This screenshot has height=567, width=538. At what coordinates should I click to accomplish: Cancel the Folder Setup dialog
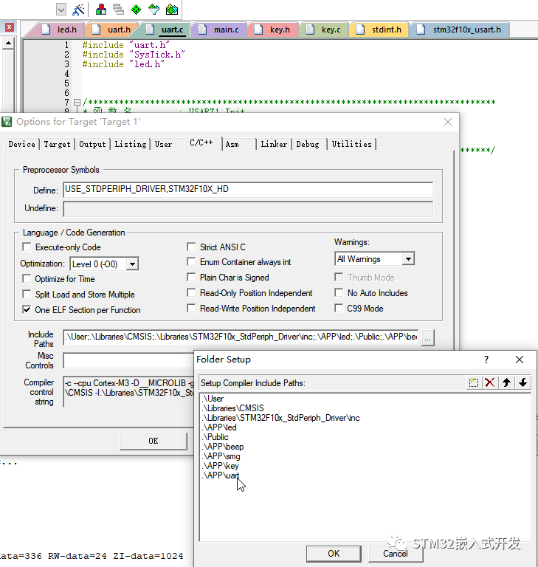(x=395, y=554)
